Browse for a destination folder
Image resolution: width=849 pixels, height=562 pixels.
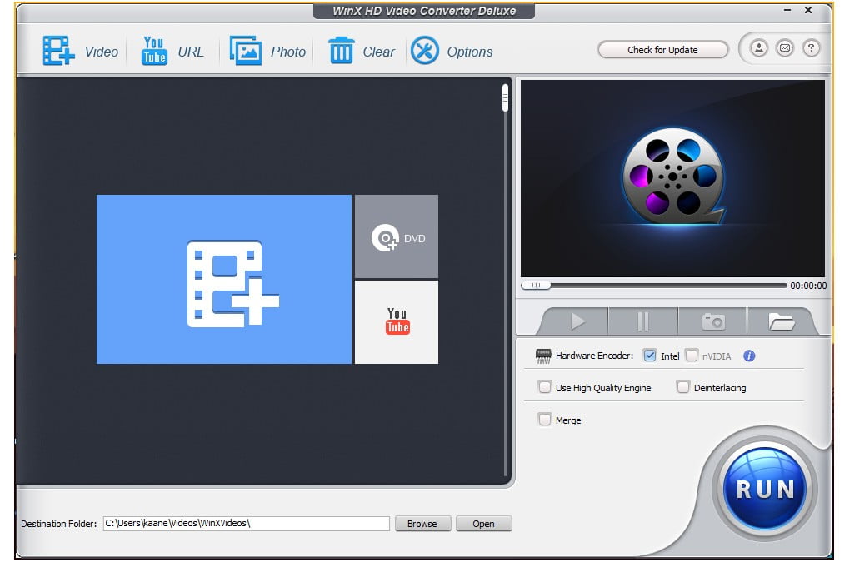point(422,524)
